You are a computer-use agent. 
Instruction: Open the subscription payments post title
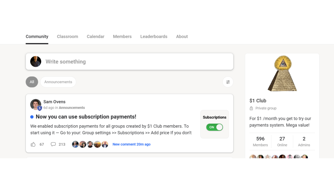86,117
